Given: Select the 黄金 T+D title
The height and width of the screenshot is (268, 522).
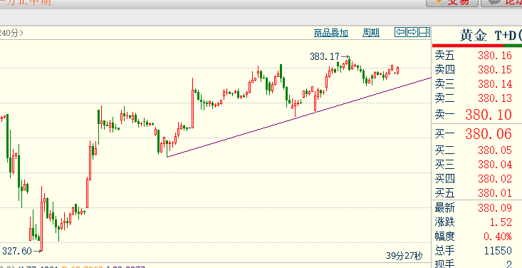Looking at the screenshot, I should tap(491, 35).
